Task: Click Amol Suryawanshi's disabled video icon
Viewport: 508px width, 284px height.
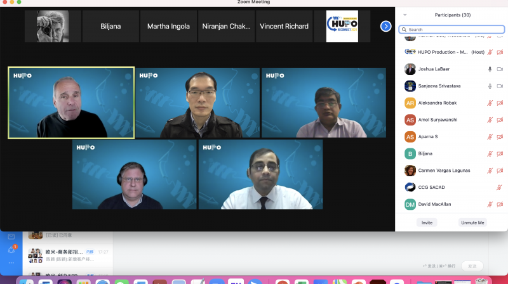Action: tap(500, 120)
